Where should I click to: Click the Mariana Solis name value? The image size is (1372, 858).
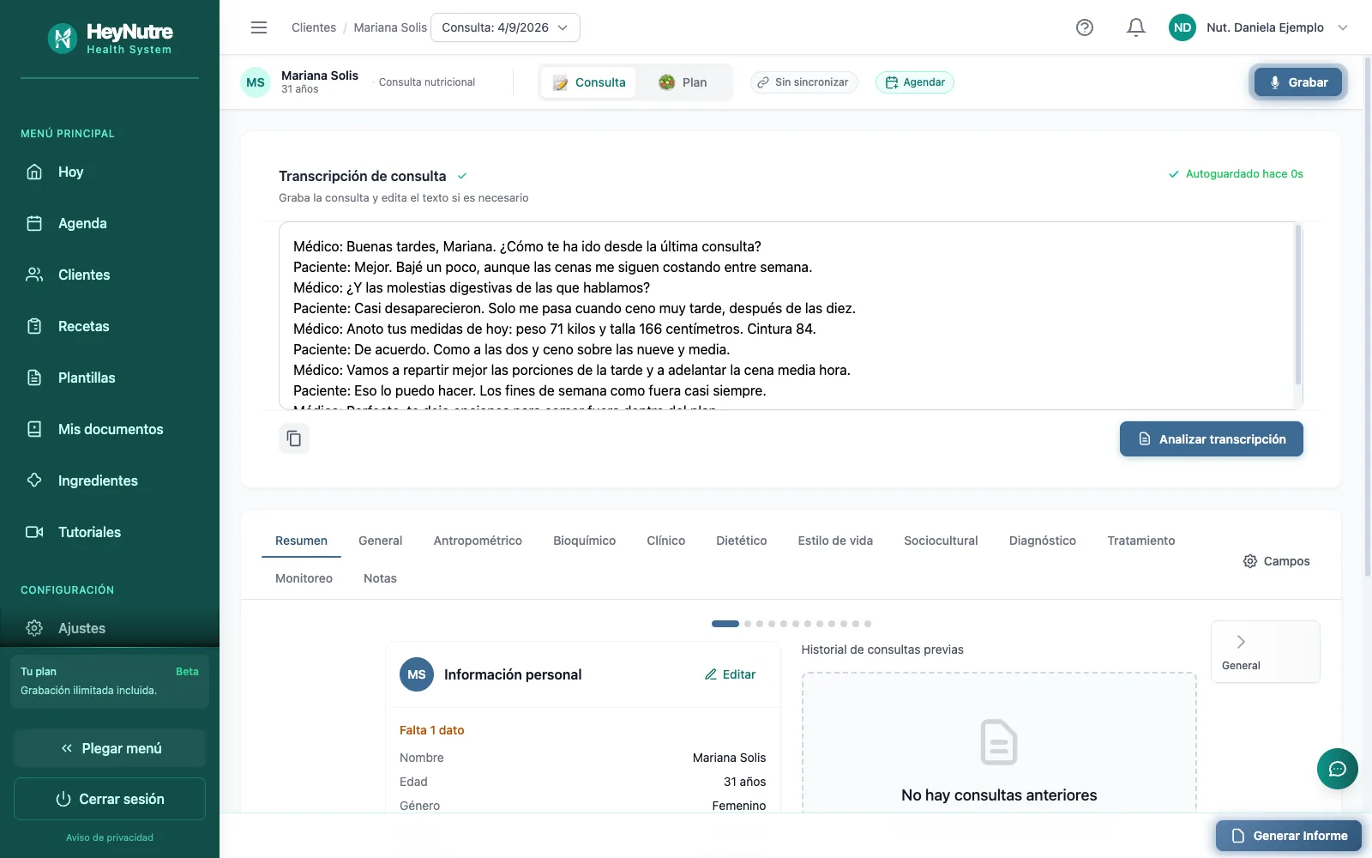730,758
